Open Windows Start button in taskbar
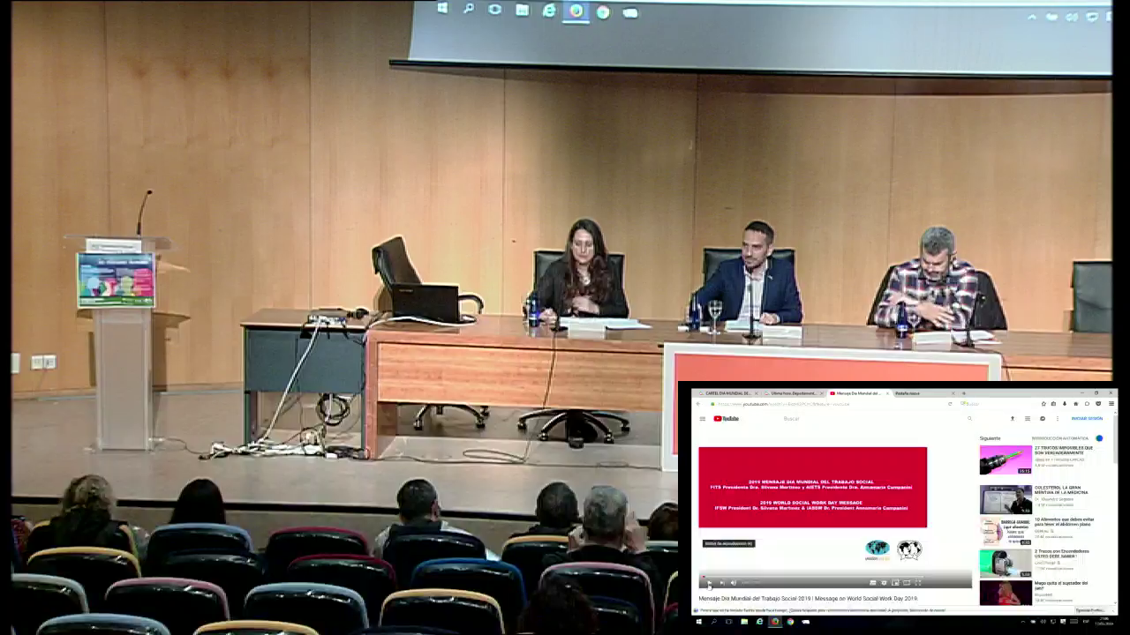This screenshot has height=635, width=1130. (698, 622)
